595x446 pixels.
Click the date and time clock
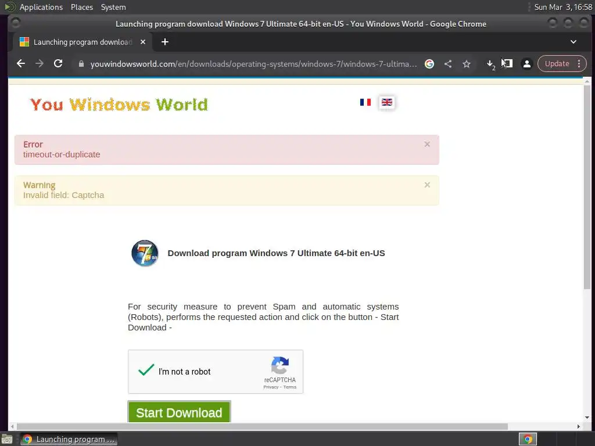[563, 7]
